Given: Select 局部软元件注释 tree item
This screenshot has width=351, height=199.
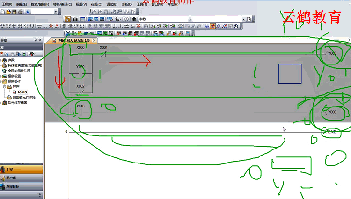Looking at the screenshot, I should click(x=24, y=97).
